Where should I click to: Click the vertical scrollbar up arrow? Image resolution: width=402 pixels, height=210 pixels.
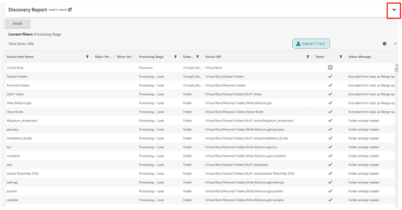pyautogui.click(x=397, y=65)
